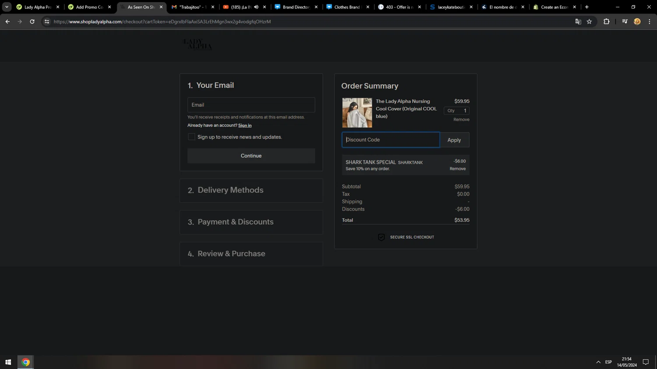Open the Windows Start menu

coord(8,362)
